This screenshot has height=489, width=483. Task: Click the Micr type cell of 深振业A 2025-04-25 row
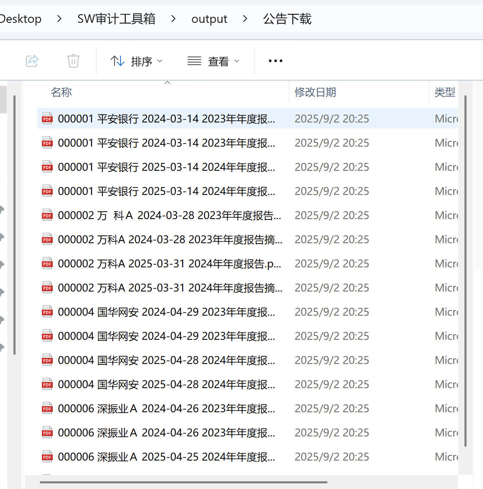tap(446, 457)
